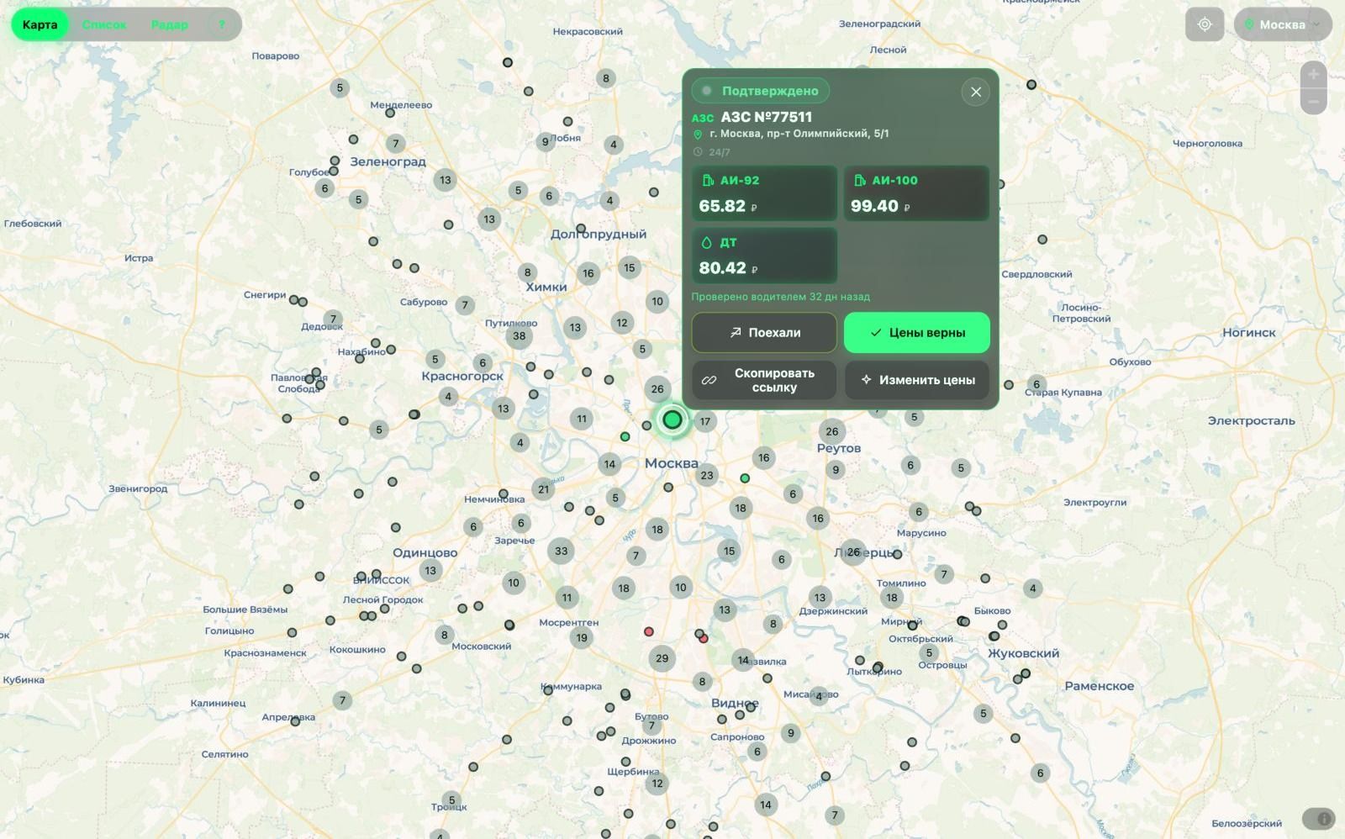Screen dimensions: 1345x839
Task: Open the cluster marker labeled 33
Action: click(x=562, y=551)
